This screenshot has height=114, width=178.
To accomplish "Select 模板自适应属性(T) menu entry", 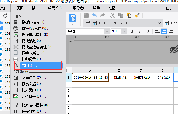I will tap(39, 47).
